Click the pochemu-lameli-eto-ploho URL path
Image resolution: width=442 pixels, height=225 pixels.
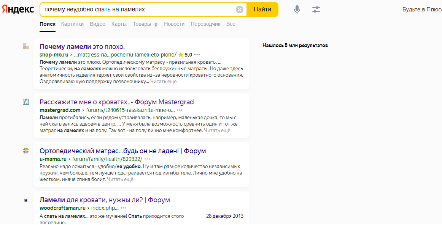[x=125, y=55]
